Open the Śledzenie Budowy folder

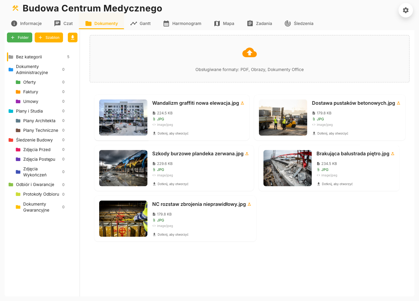(34, 140)
